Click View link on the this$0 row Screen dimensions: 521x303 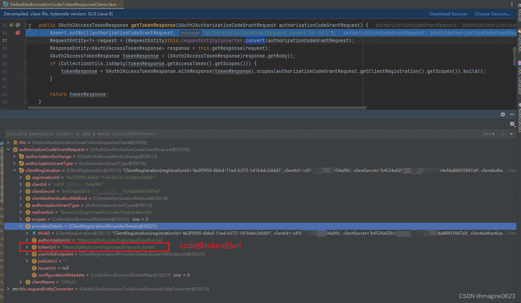click(512, 233)
